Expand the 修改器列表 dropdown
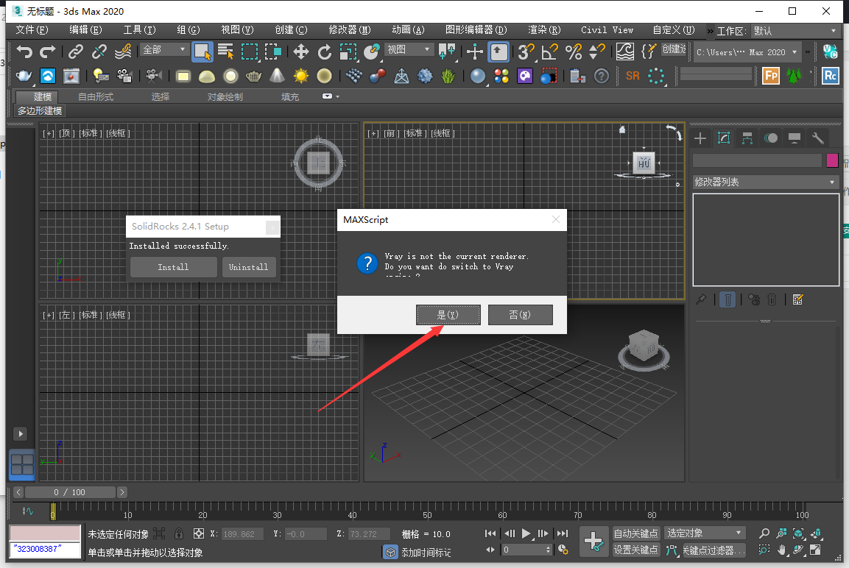 [x=766, y=182]
